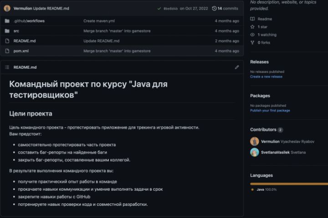Open the 'Create maven.yml' commit message

[x=98, y=21]
